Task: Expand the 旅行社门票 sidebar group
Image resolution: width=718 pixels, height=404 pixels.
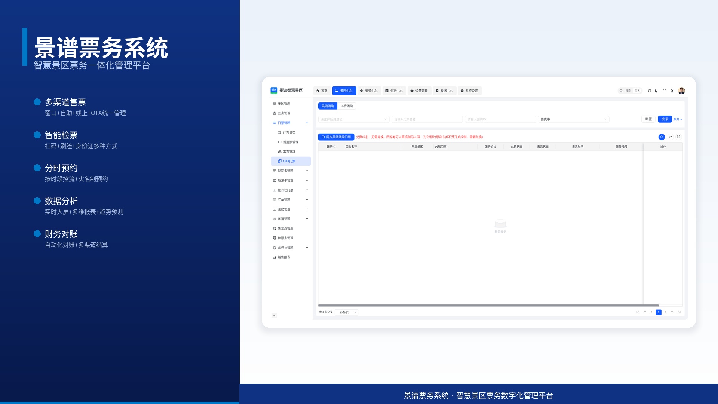Action: tap(291, 190)
